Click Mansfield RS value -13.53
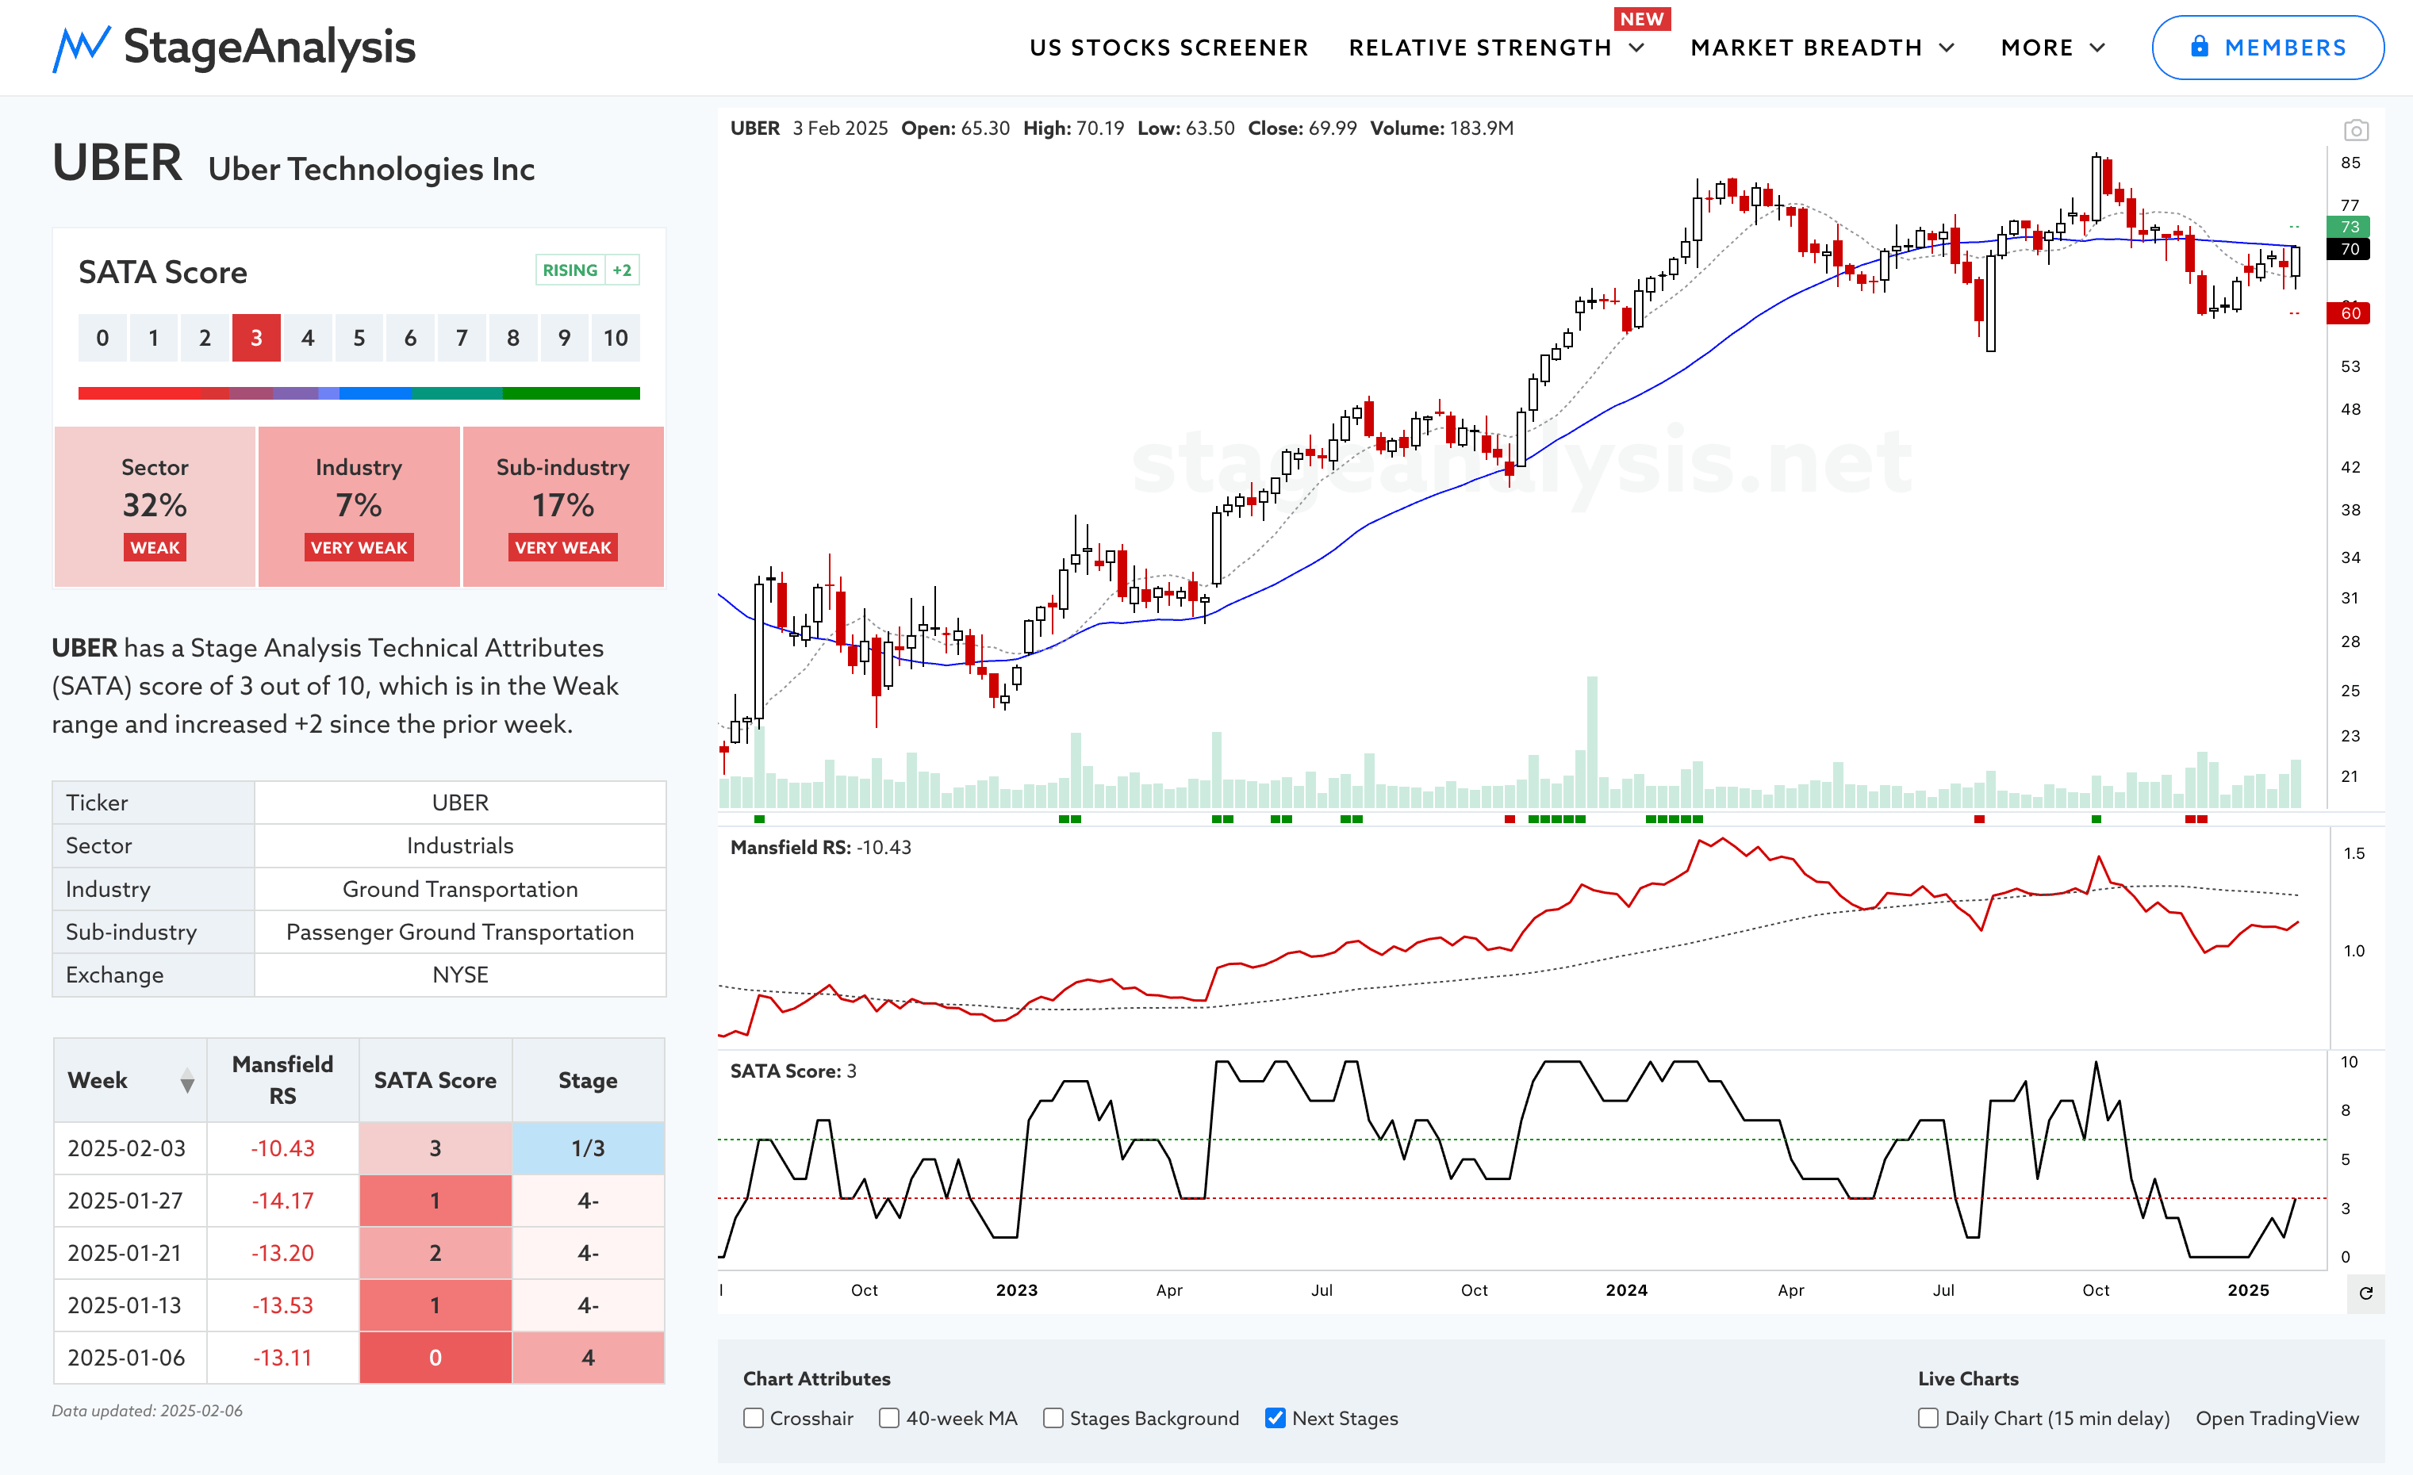This screenshot has width=2413, height=1475. click(x=283, y=1305)
